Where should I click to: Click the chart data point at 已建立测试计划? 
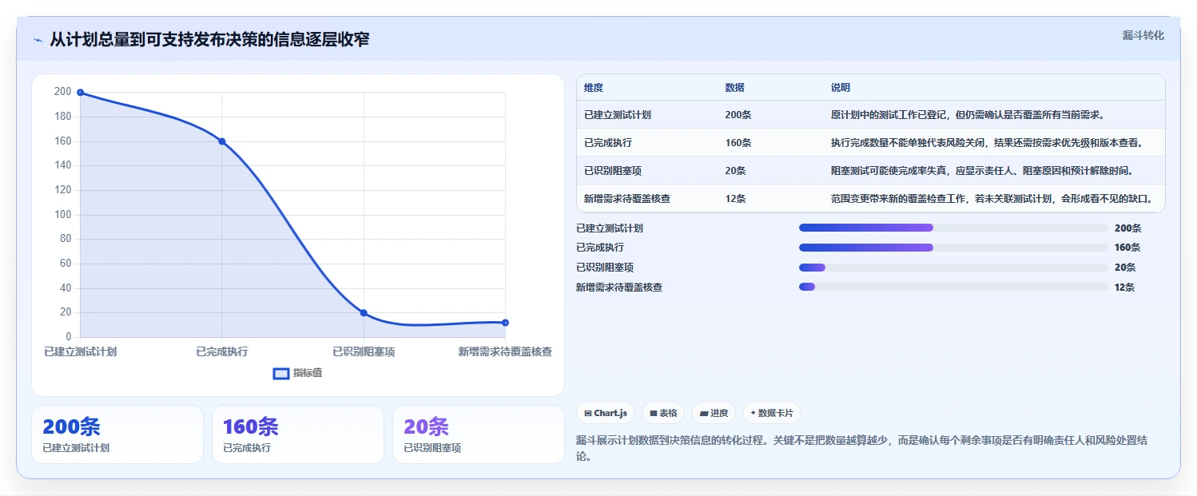pos(81,93)
